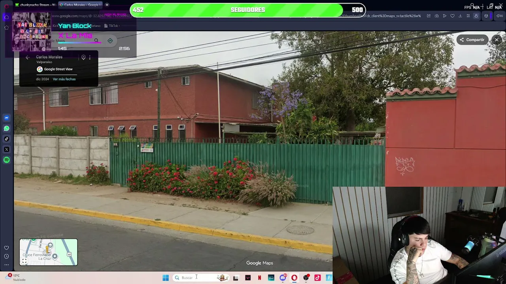Click the address bar edit page icon
Image resolution: width=506 pixels, height=284 pixels.
pyautogui.click(x=429, y=16)
